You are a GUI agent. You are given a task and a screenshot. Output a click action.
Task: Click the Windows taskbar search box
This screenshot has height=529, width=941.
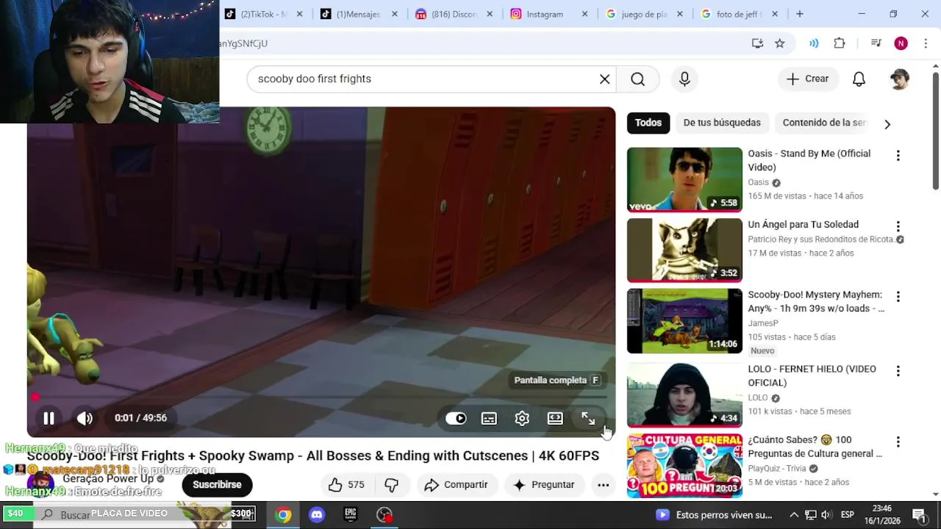pyautogui.click(x=146, y=515)
